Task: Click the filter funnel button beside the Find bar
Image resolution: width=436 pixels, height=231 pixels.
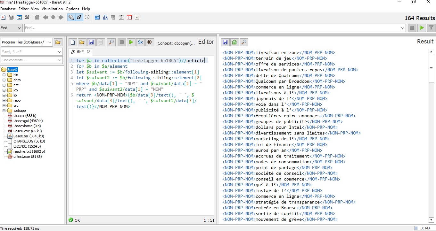Action: pyautogui.click(x=431, y=28)
